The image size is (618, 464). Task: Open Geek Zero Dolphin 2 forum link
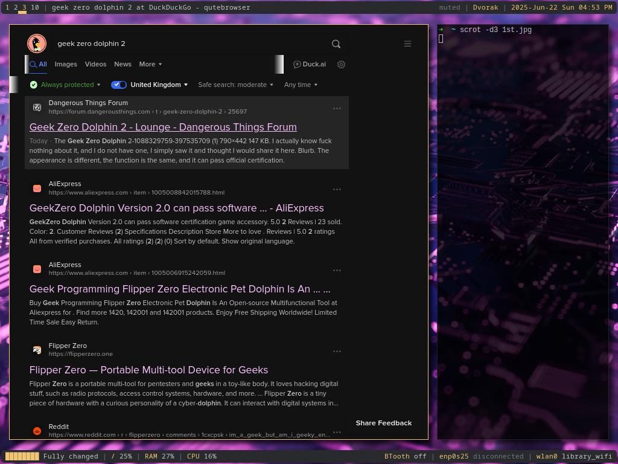163,127
